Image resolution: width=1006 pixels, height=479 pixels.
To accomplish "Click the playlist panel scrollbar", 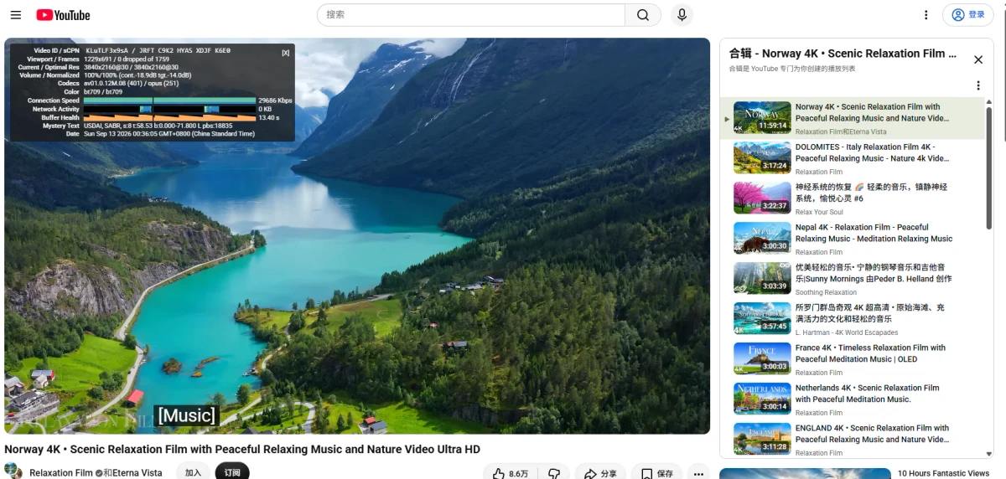I will (989, 167).
